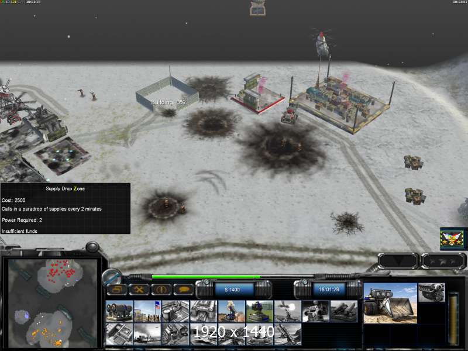Click the dark button with downward triangle
Screen dimensions: 468x351
[x=398, y=261]
